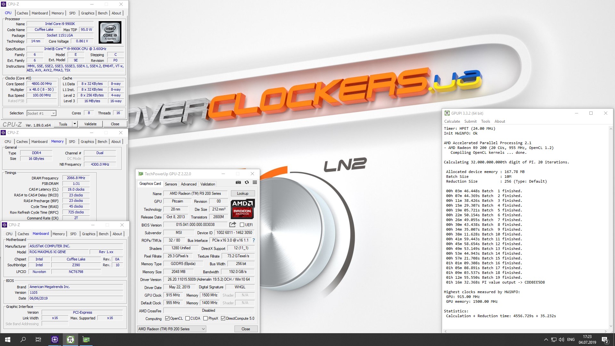Click Mainboard tab in top CPU-Z window
The height and width of the screenshot is (346, 615).
pyautogui.click(x=40, y=13)
